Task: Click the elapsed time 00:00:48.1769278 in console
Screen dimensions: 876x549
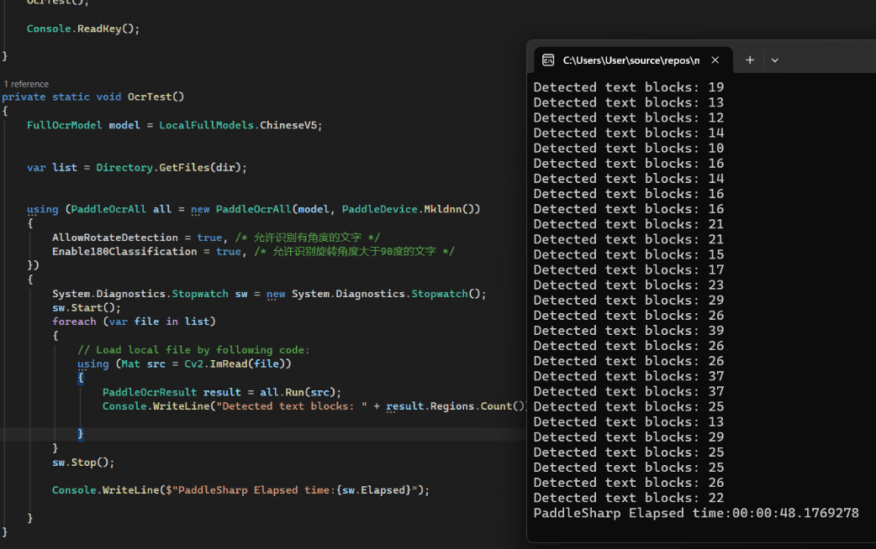Action: click(795, 513)
